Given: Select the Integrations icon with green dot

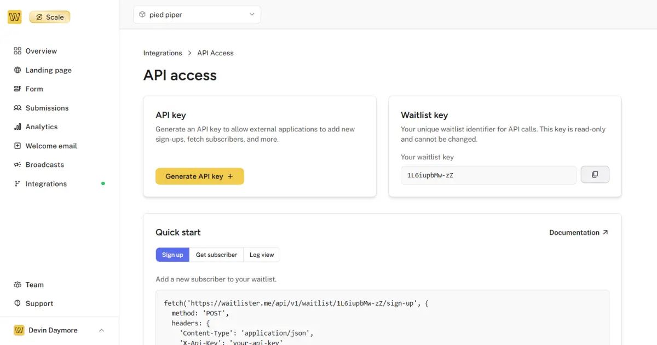Looking at the screenshot, I should (x=18, y=183).
